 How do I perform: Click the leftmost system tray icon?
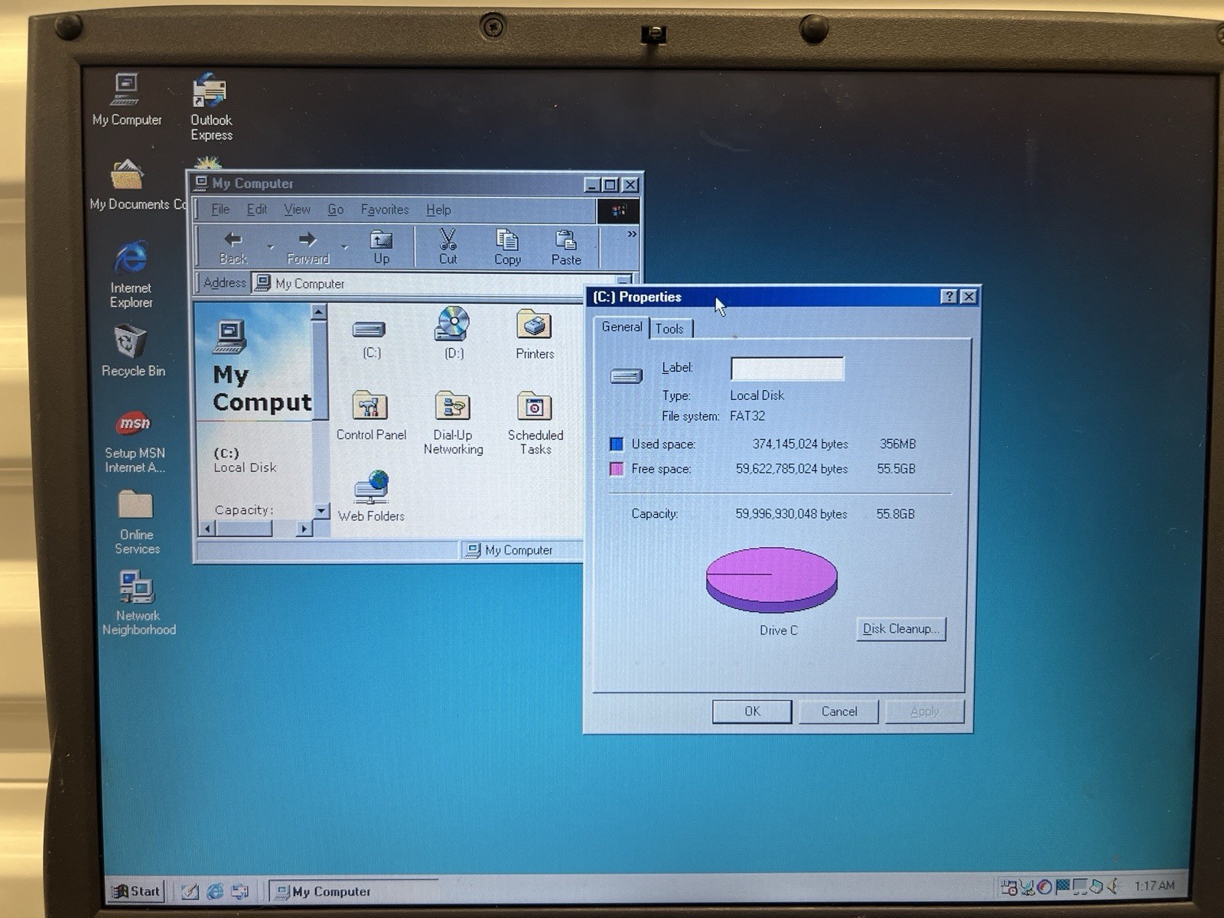coord(1009,887)
